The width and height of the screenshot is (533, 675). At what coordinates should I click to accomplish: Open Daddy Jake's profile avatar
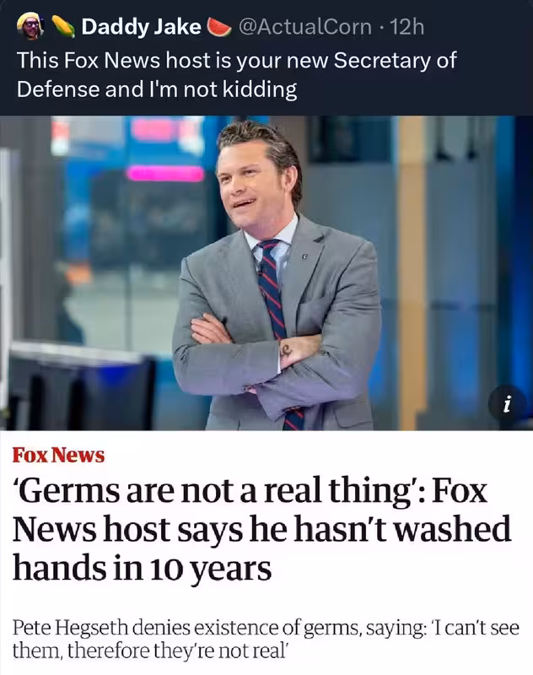click(x=30, y=26)
